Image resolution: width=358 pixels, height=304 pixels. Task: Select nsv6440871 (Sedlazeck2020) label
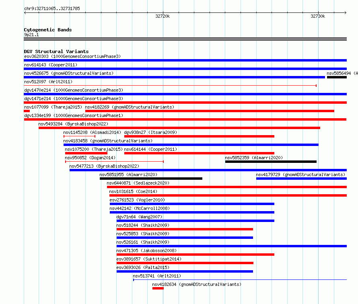138,183
